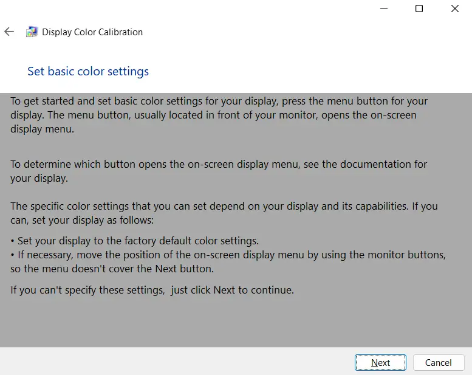Minimize the calibration window
The width and height of the screenshot is (472, 375).
[x=384, y=9]
